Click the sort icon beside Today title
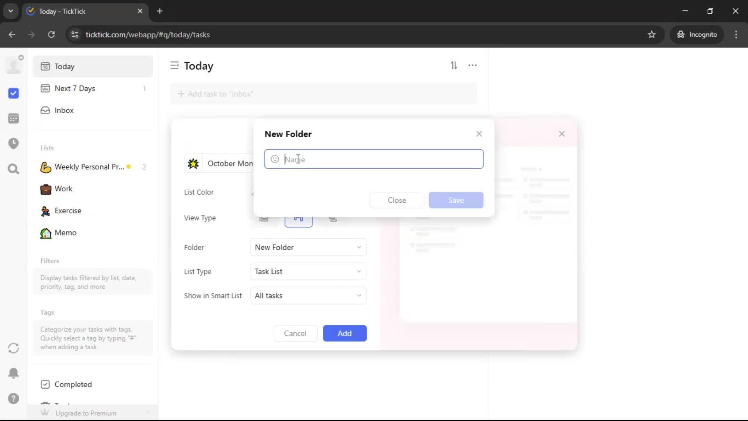Image resolution: width=748 pixels, height=421 pixels. pyautogui.click(x=454, y=65)
